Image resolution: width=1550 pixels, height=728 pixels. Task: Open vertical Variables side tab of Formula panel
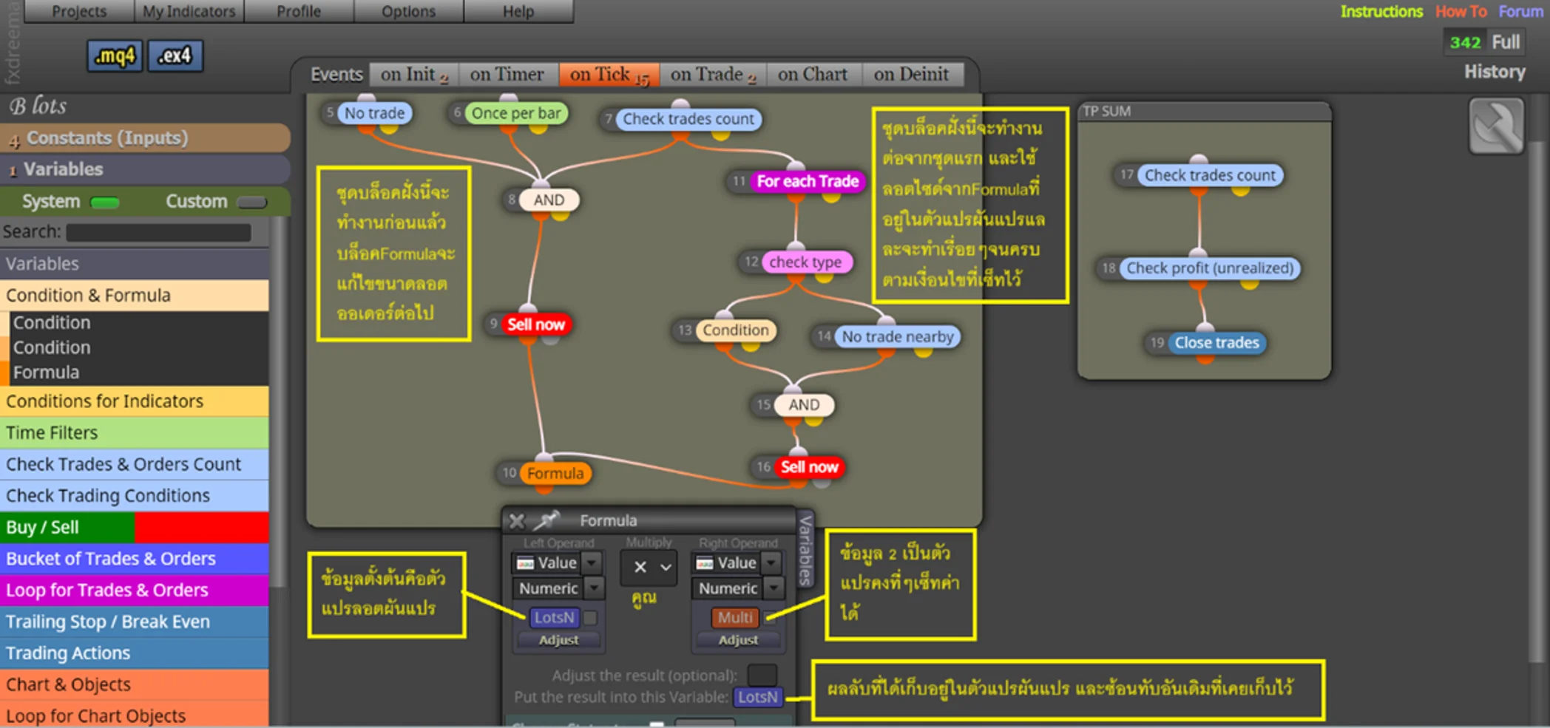coord(805,549)
